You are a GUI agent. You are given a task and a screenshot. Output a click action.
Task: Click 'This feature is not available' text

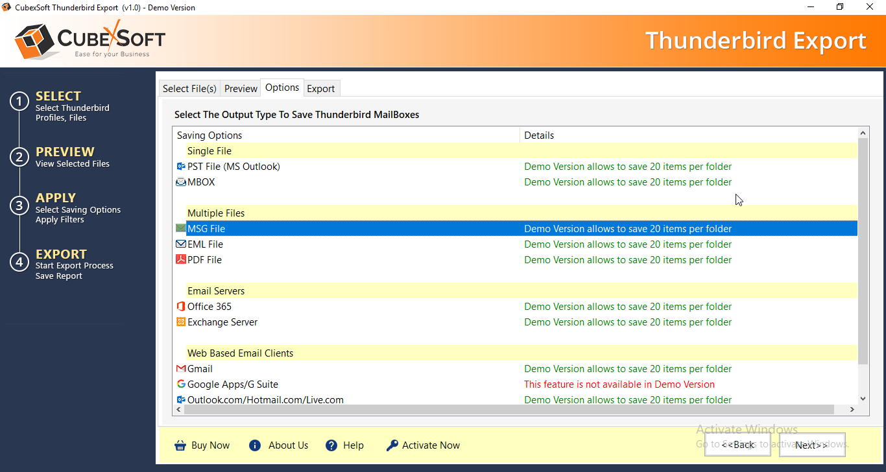(619, 384)
